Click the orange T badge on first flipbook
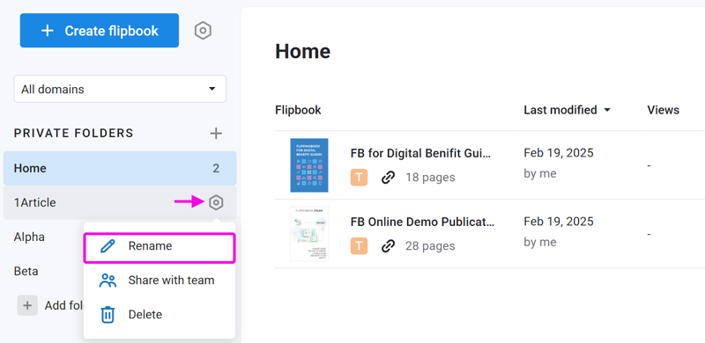This screenshot has height=343, width=705. click(360, 178)
